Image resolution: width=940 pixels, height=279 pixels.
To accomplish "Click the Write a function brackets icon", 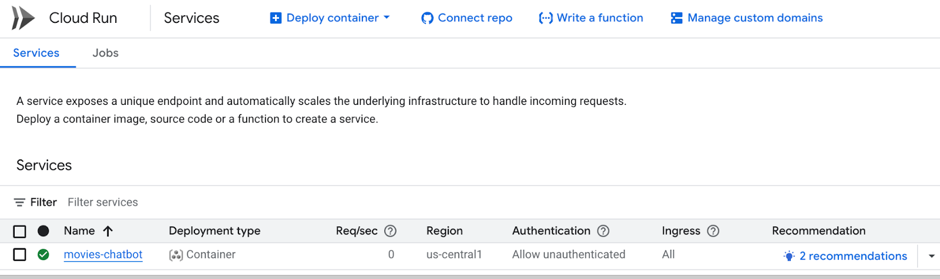I will point(546,18).
